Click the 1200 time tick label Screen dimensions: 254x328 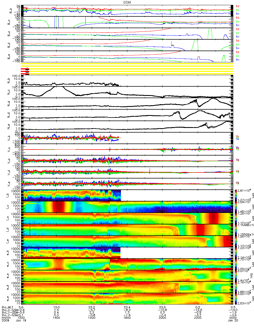tap(22, 318)
